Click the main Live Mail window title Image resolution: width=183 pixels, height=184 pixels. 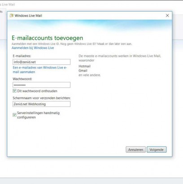coord(8,4)
